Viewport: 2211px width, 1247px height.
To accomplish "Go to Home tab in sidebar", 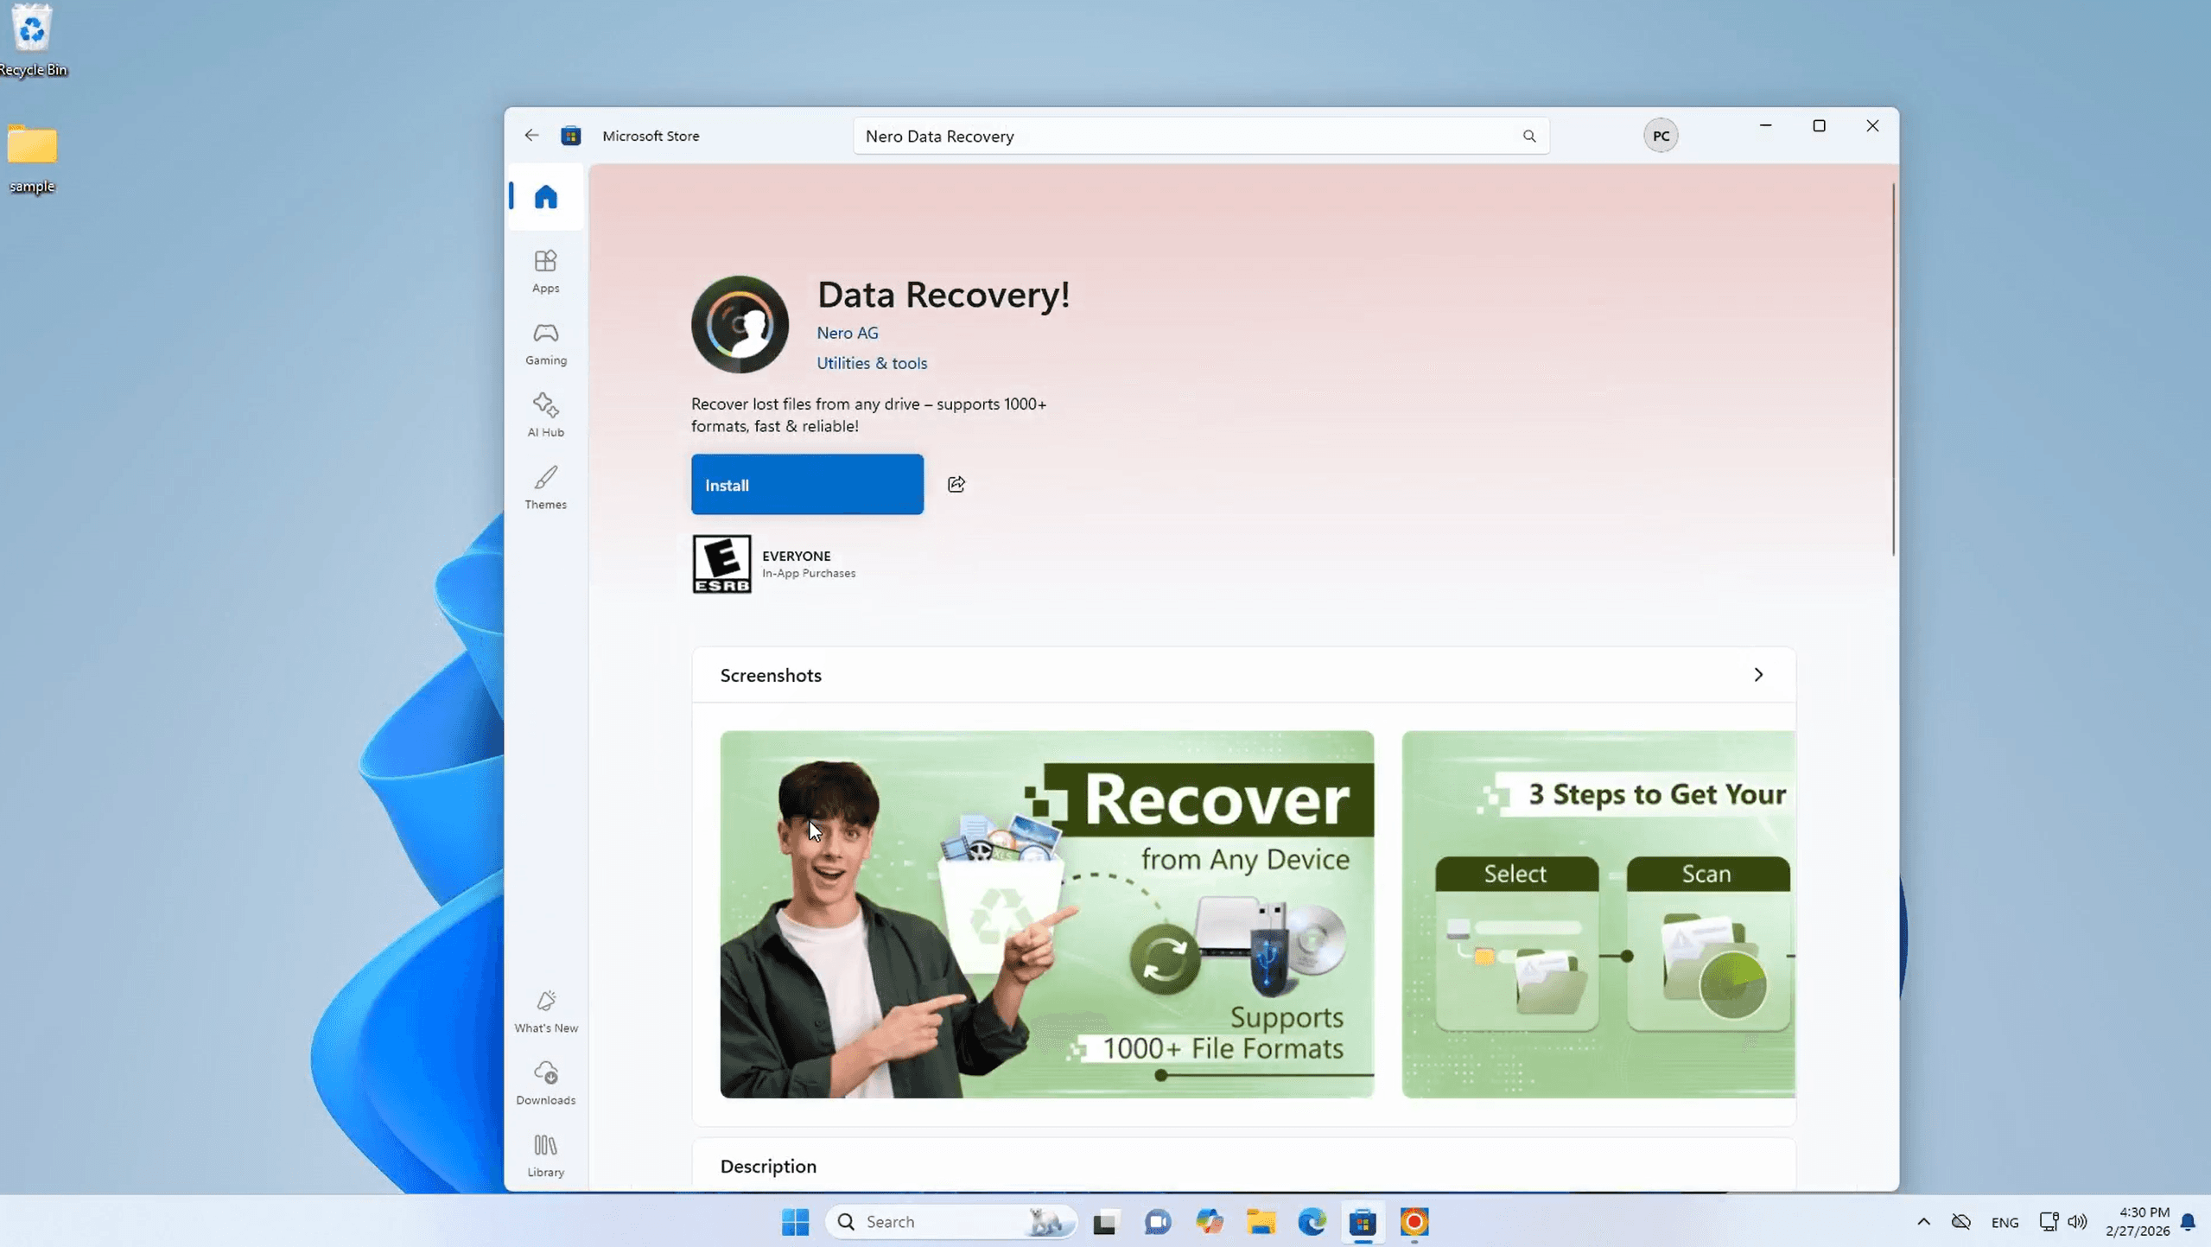I will click(545, 197).
